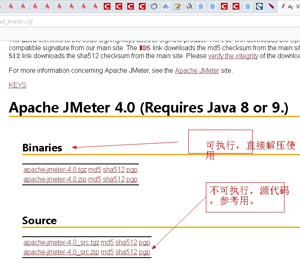Click the 'Source' section heading
Image resolution: width=300 pixels, height=271 pixels.
click(39, 221)
